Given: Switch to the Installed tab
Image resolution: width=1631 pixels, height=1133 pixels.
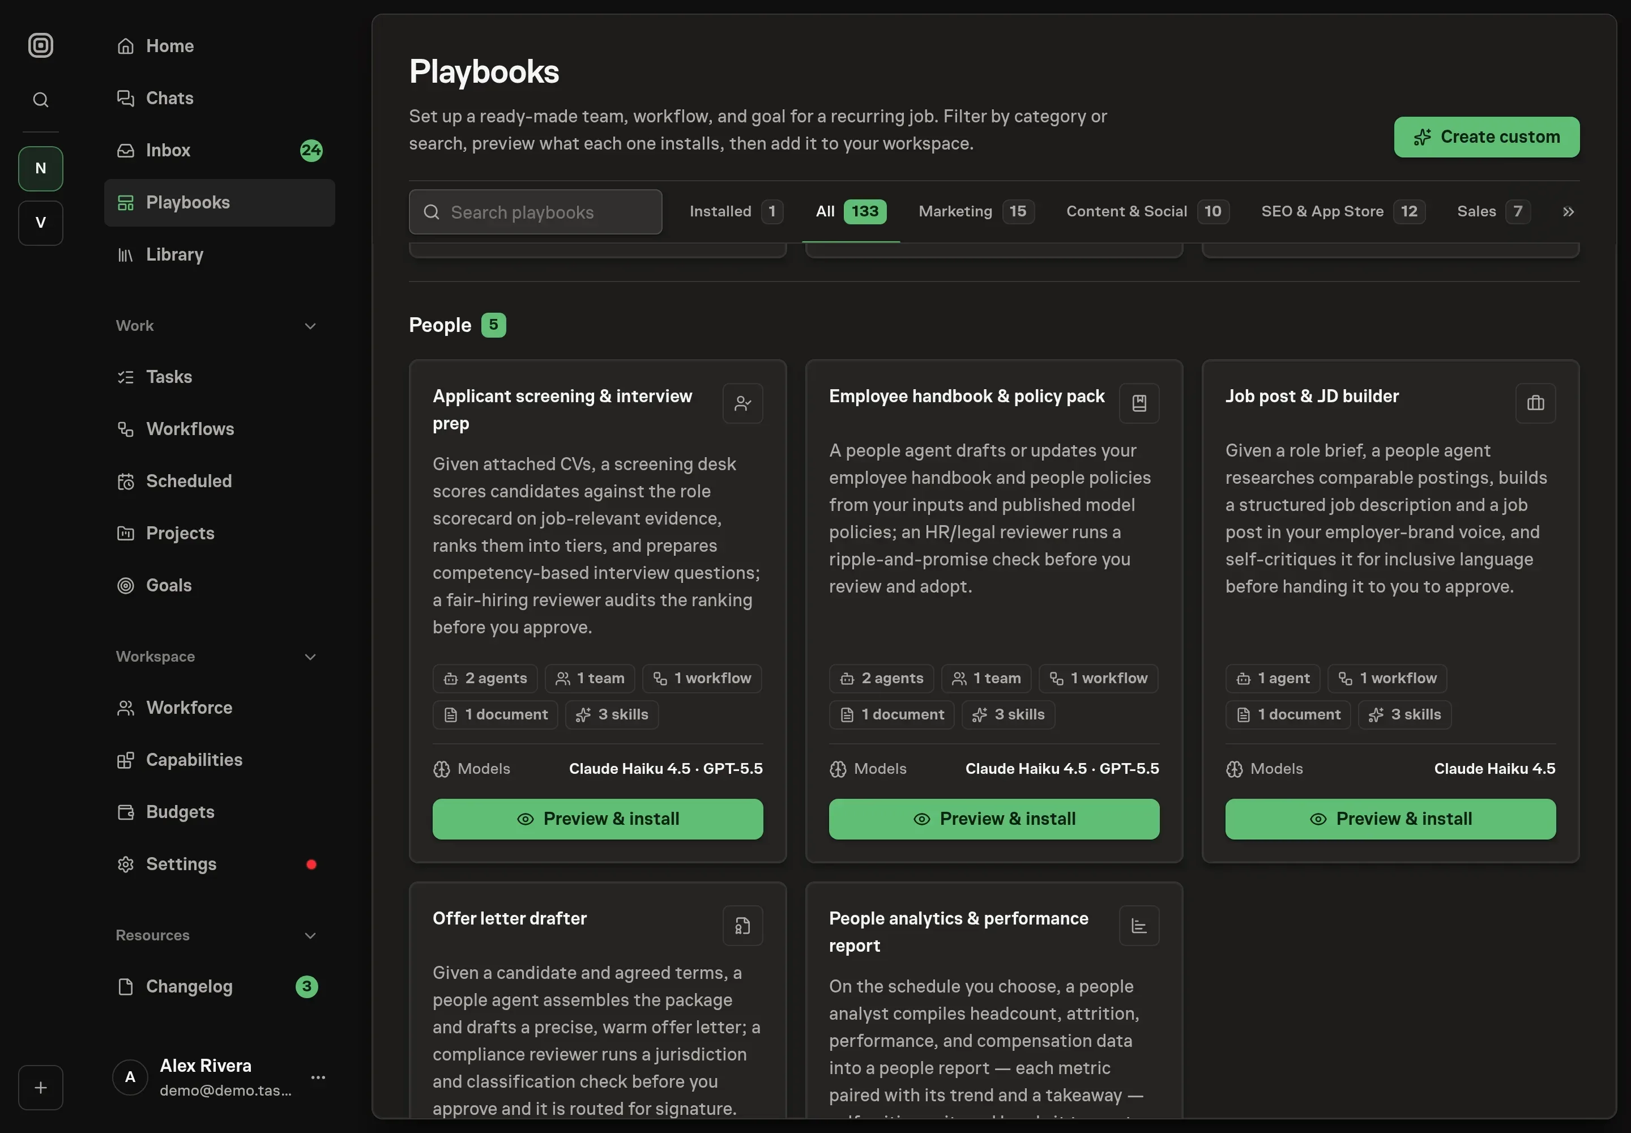Looking at the screenshot, I should (x=736, y=211).
